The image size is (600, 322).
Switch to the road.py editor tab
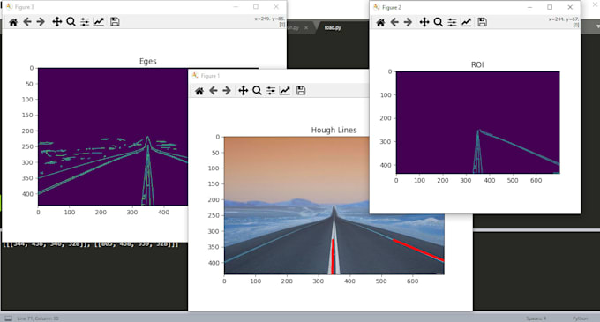point(333,27)
